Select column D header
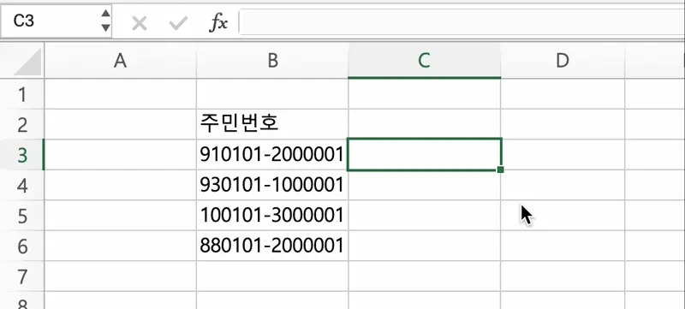This screenshot has height=309, width=685. pyautogui.click(x=563, y=61)
